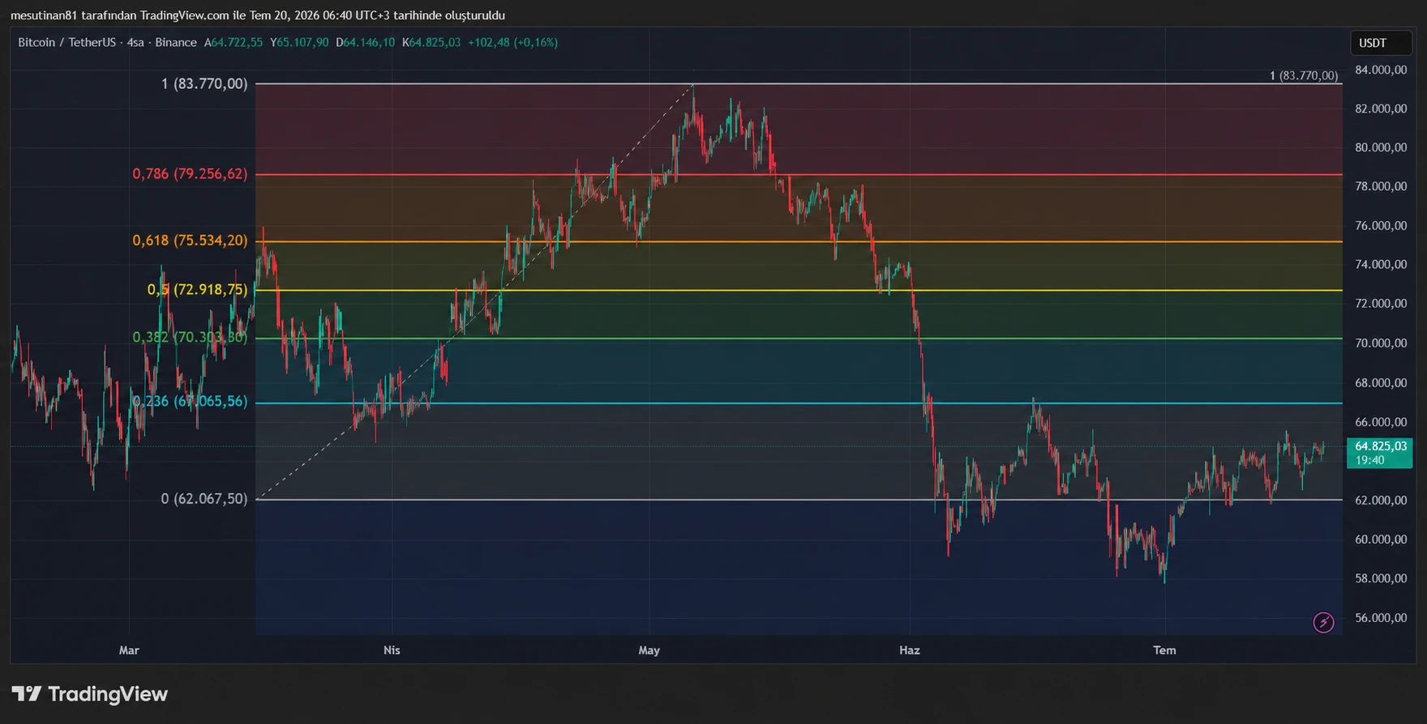Click the D64.146,10 low value
The height and width of the screenshot is (724, 1427).
(366, 42)
